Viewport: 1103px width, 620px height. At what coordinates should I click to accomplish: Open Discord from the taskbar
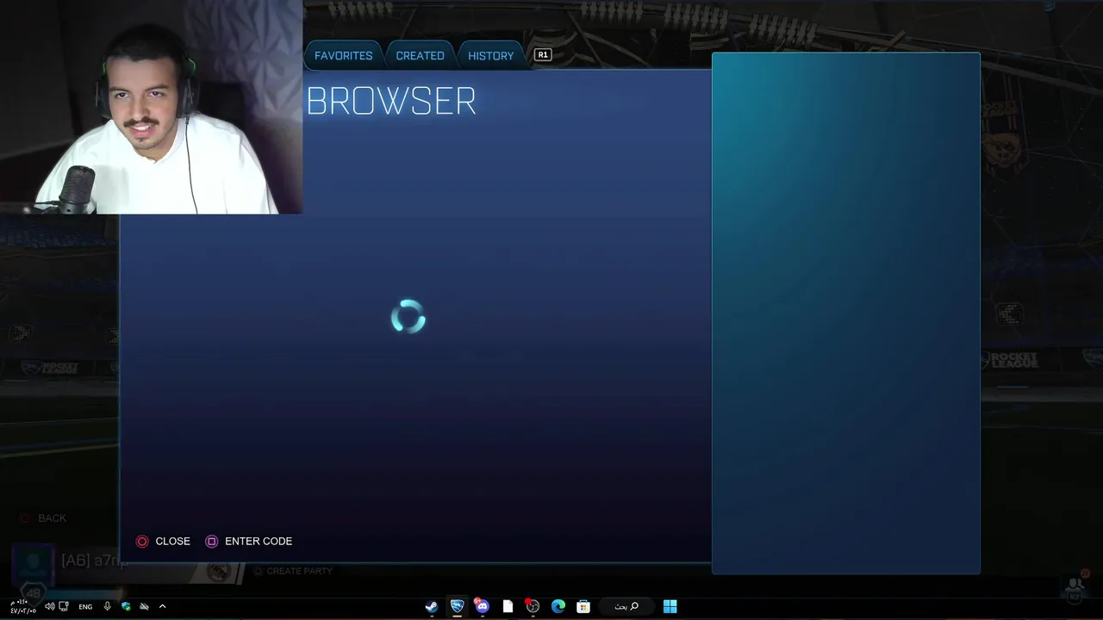tap(482, 606)
